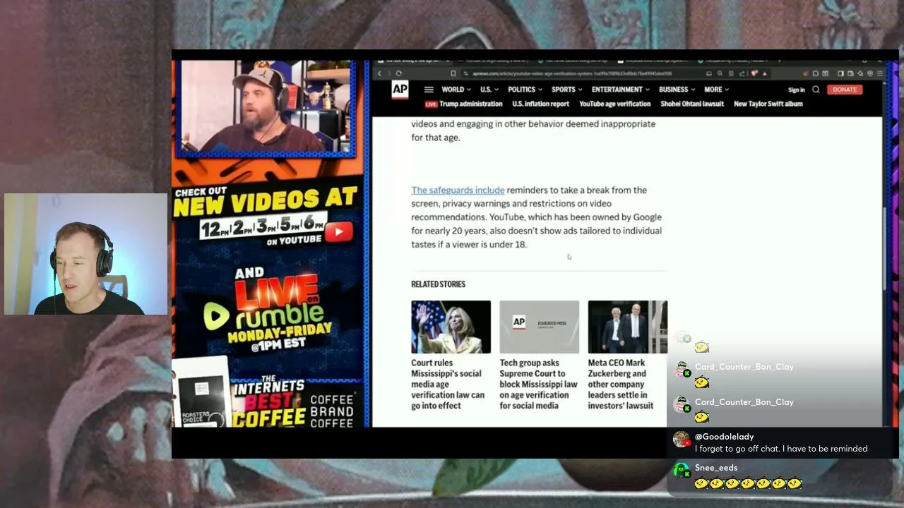Select the Shohei Ohtani lawsuit topic
Image resolution: width=904 pixels, height=508 pixels.
coord(692,104)
